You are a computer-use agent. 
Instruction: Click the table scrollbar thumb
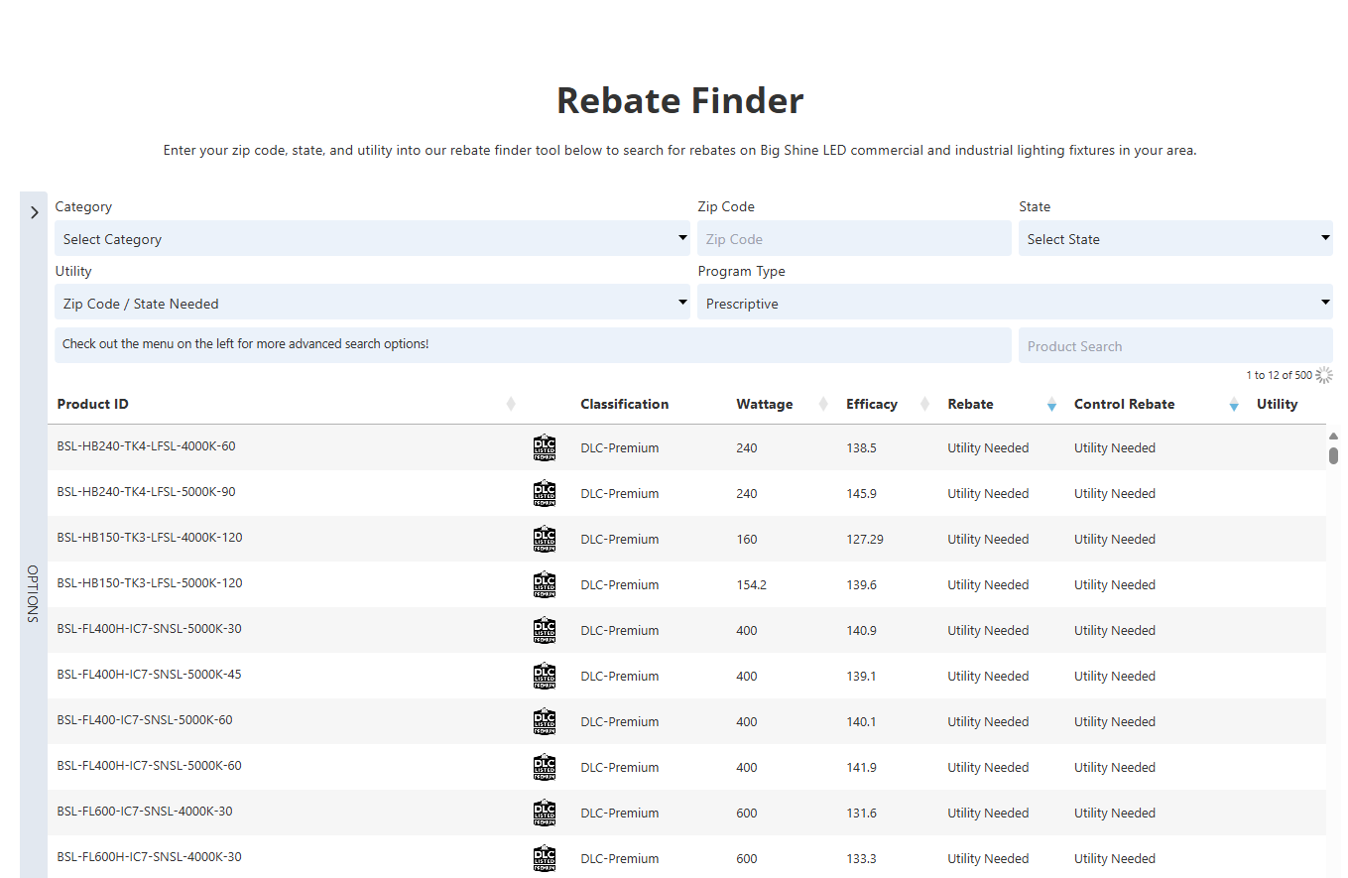pyautogui.click(x=1333, y=455)
